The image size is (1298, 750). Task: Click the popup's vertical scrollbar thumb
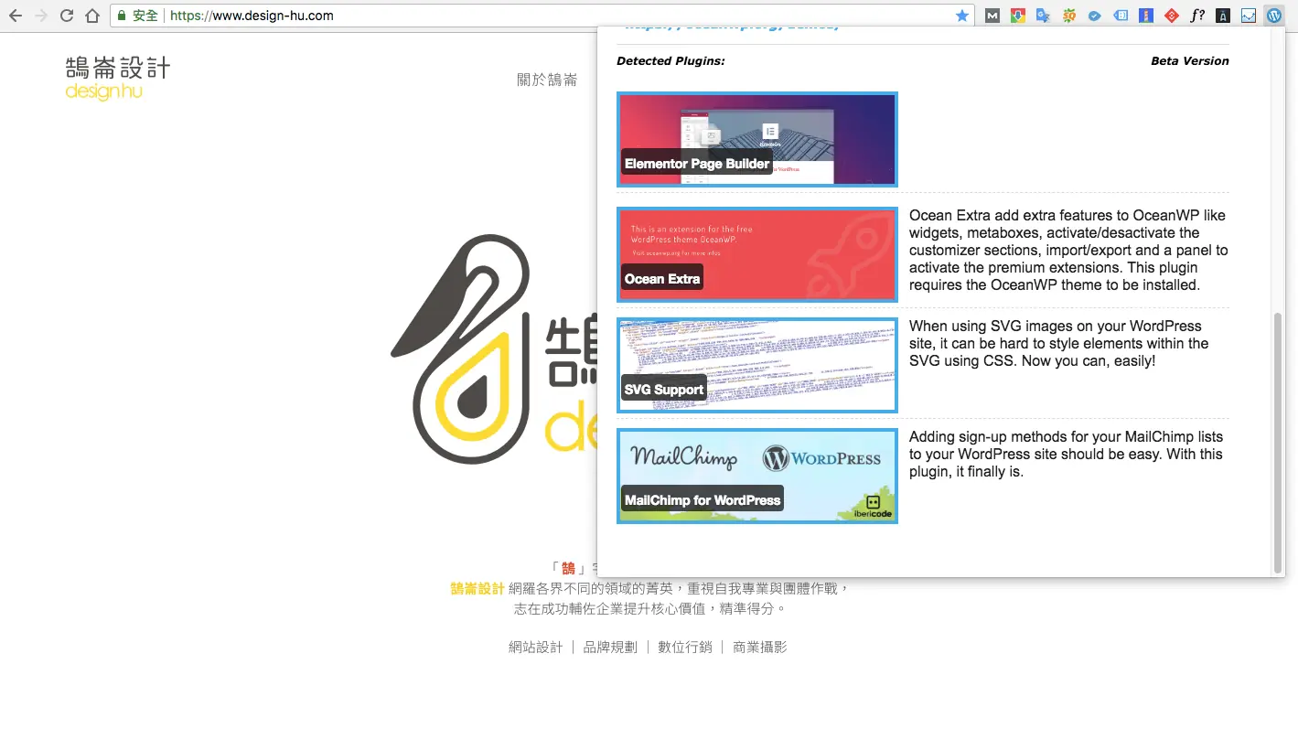coord(1278,443)
